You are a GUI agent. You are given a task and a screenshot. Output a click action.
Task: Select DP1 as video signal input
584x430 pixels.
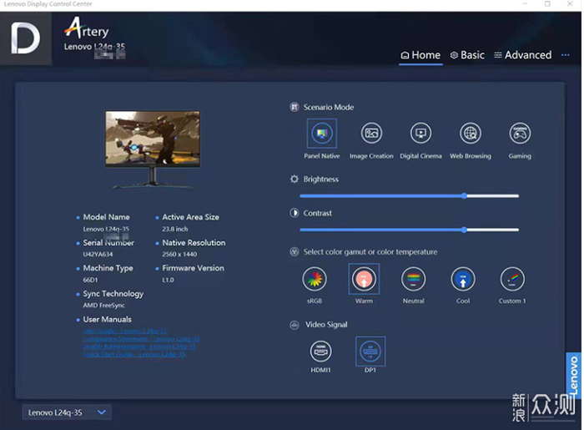tap(370, 351)
